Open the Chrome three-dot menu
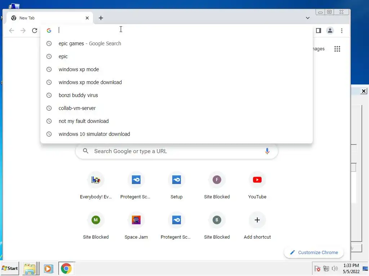The image size is (369, 276). pyautogui.click(x=342, y=31)
